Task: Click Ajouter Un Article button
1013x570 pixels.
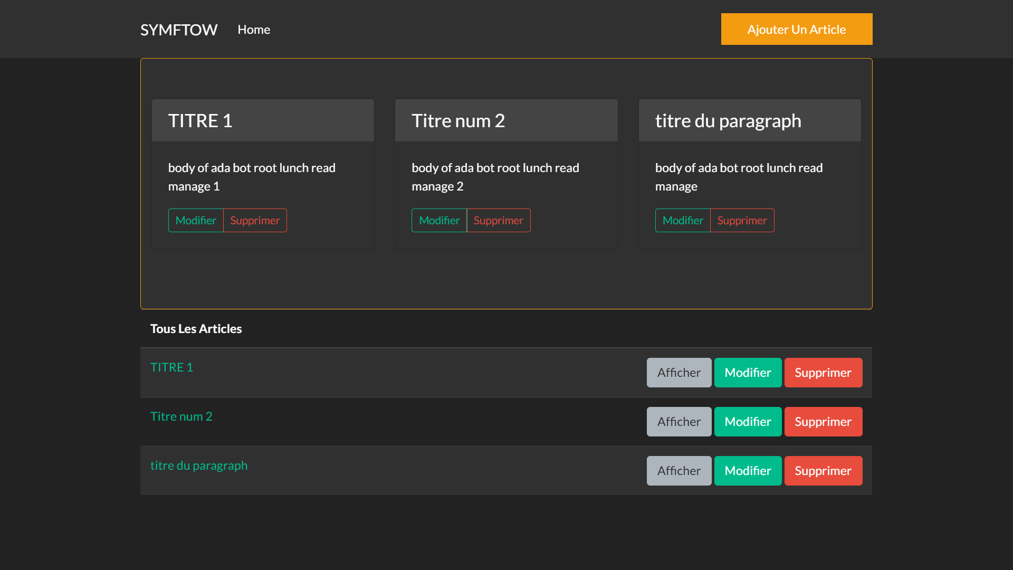Action: pos(796,30)
